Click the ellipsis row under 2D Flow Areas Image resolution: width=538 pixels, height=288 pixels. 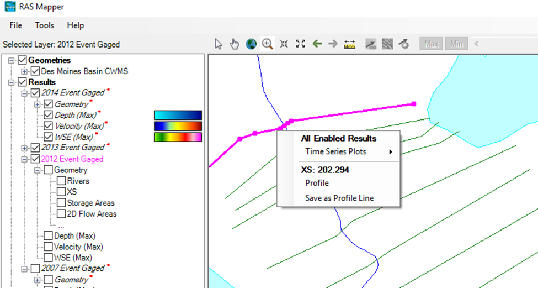point(61,226)
